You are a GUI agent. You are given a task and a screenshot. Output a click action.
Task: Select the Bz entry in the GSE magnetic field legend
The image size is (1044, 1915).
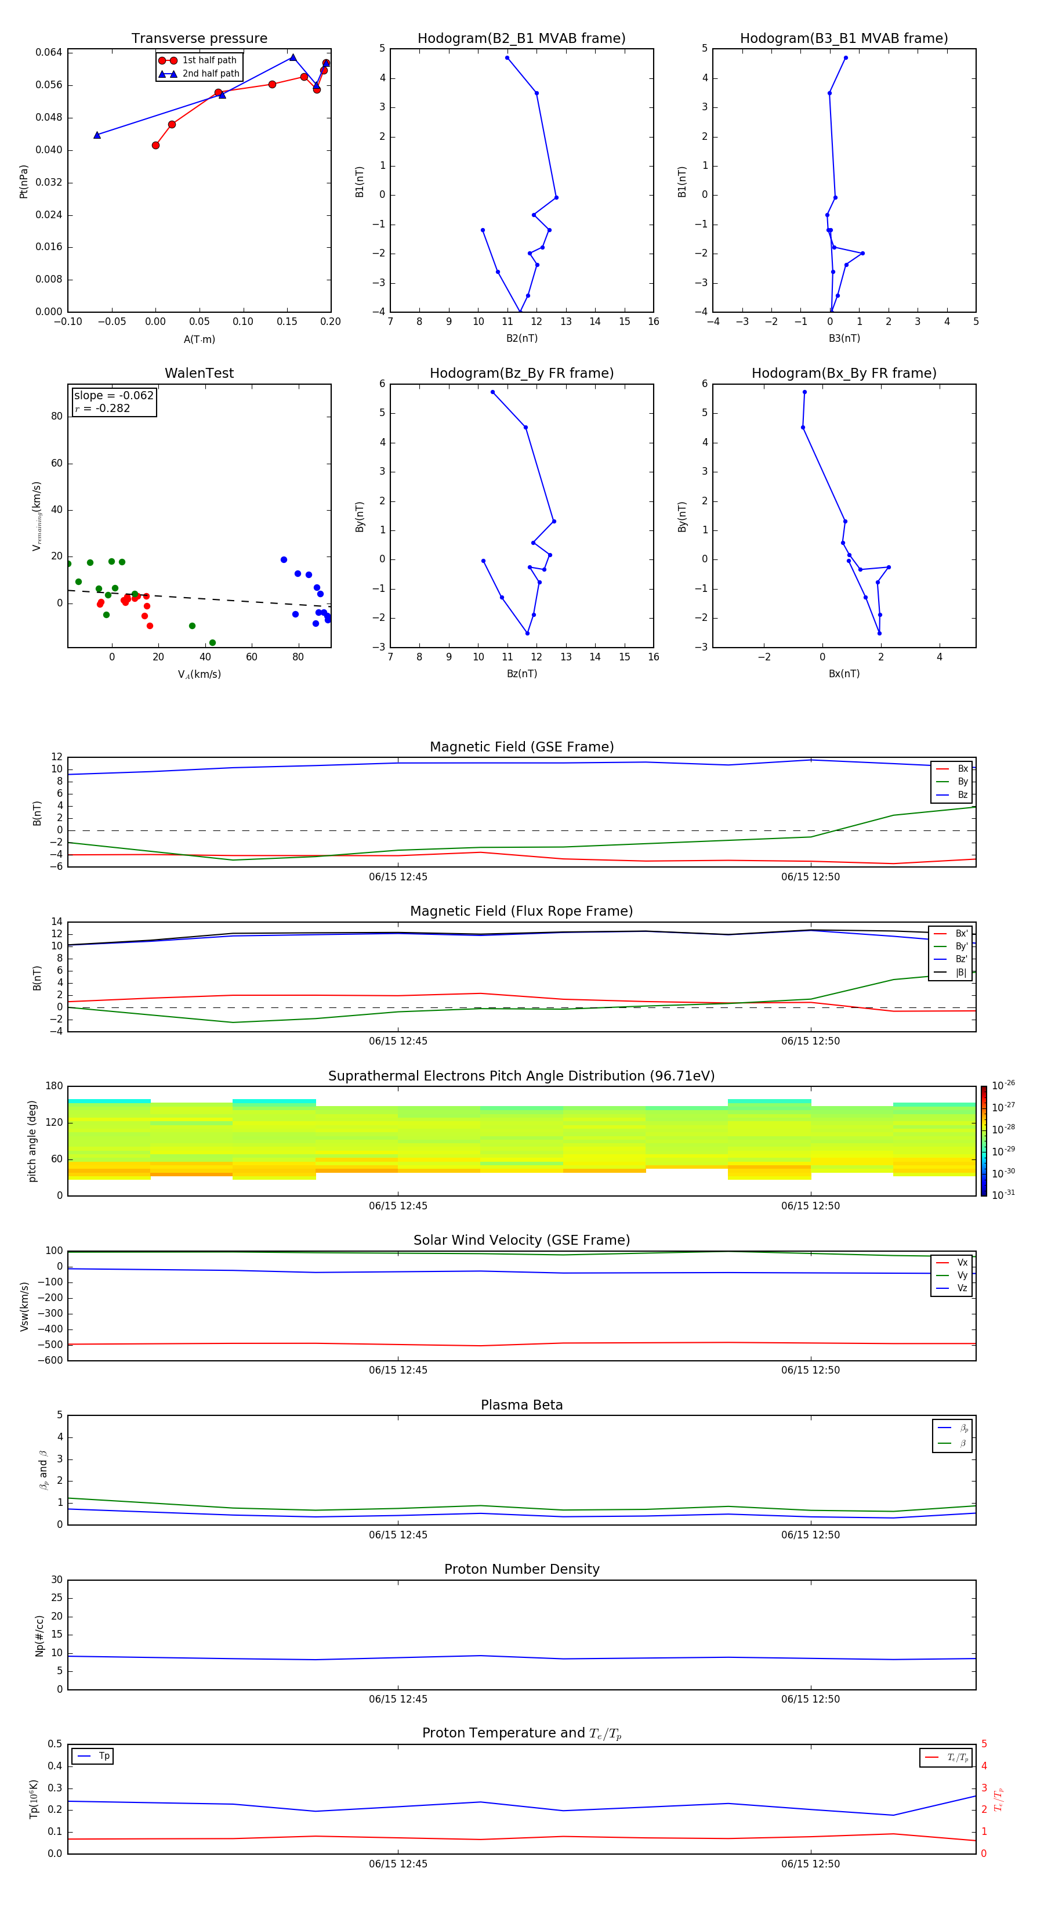[x=952, y=794]
